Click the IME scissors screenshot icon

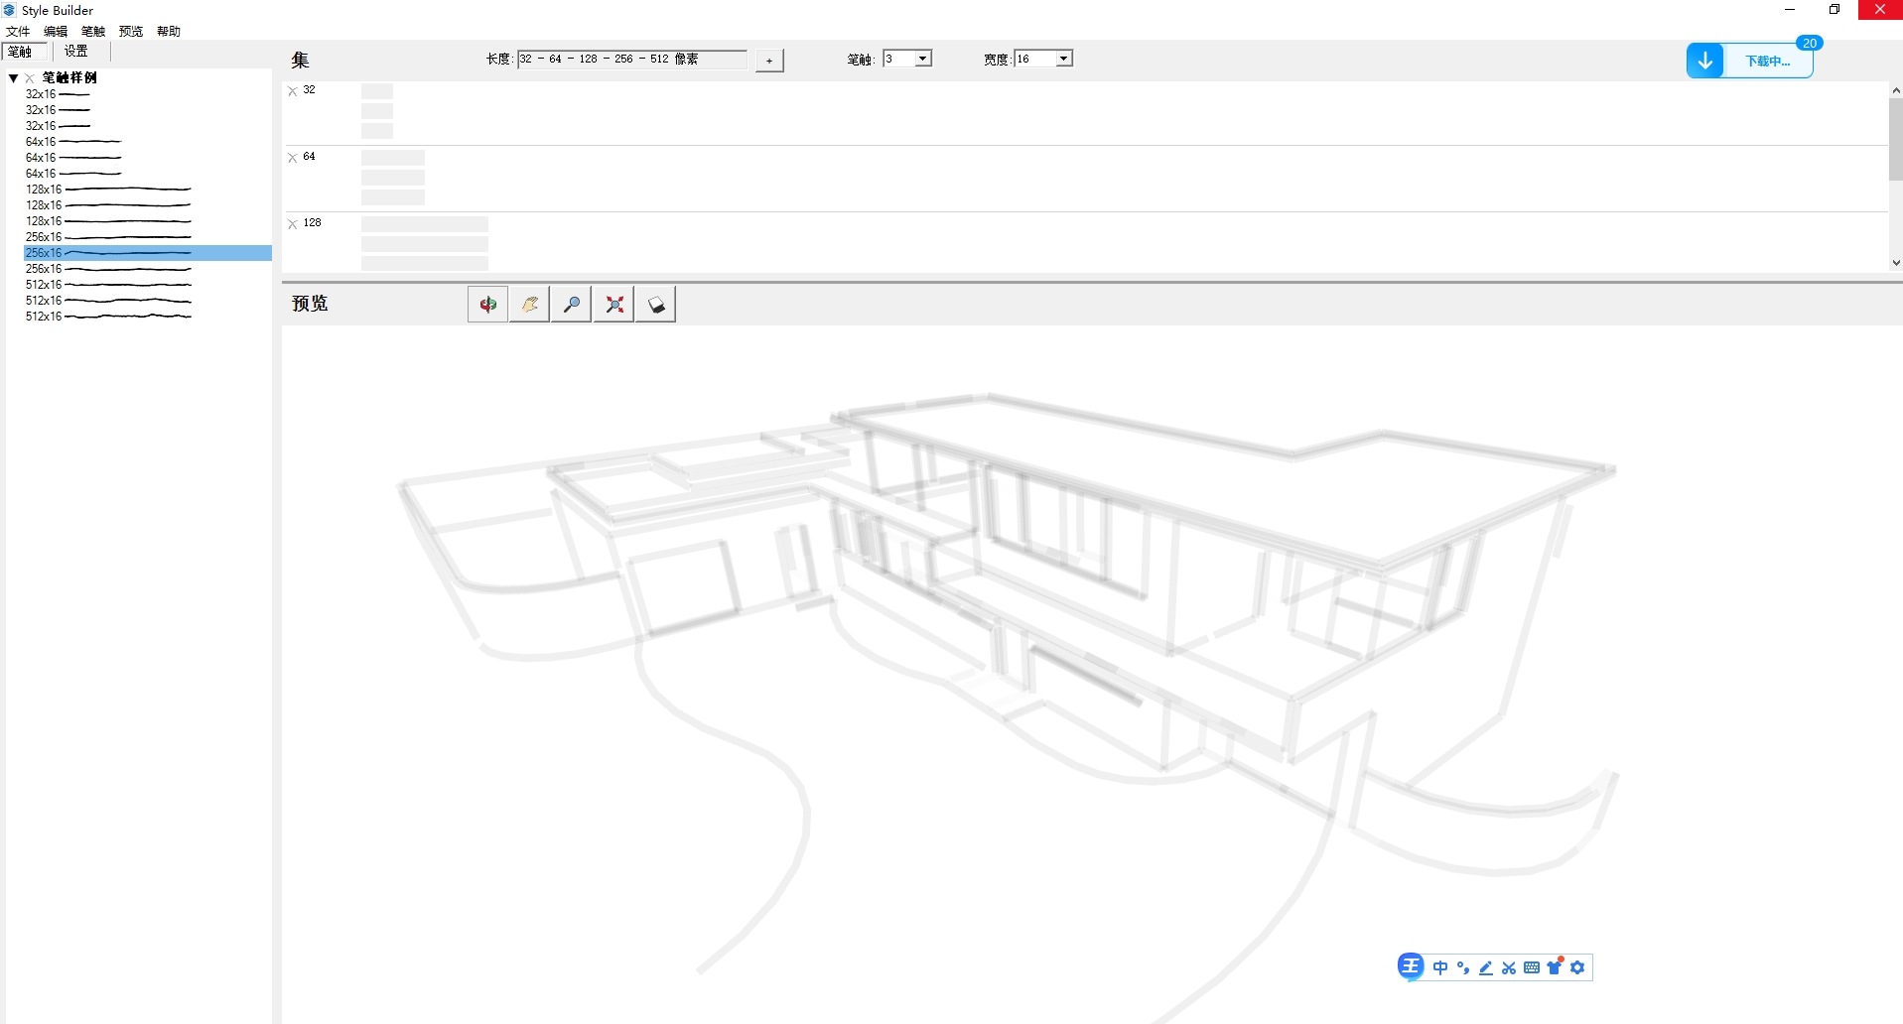click(x=1509, y=967)
